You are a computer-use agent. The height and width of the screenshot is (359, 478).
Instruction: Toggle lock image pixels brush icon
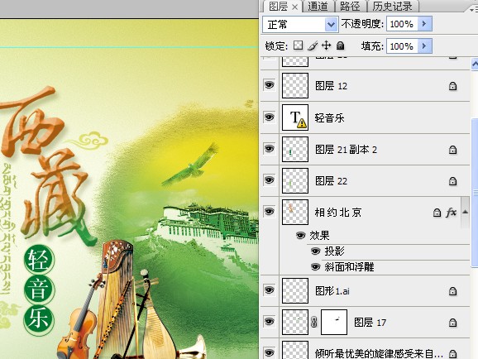pyautogui.click(x=313, y=45)
